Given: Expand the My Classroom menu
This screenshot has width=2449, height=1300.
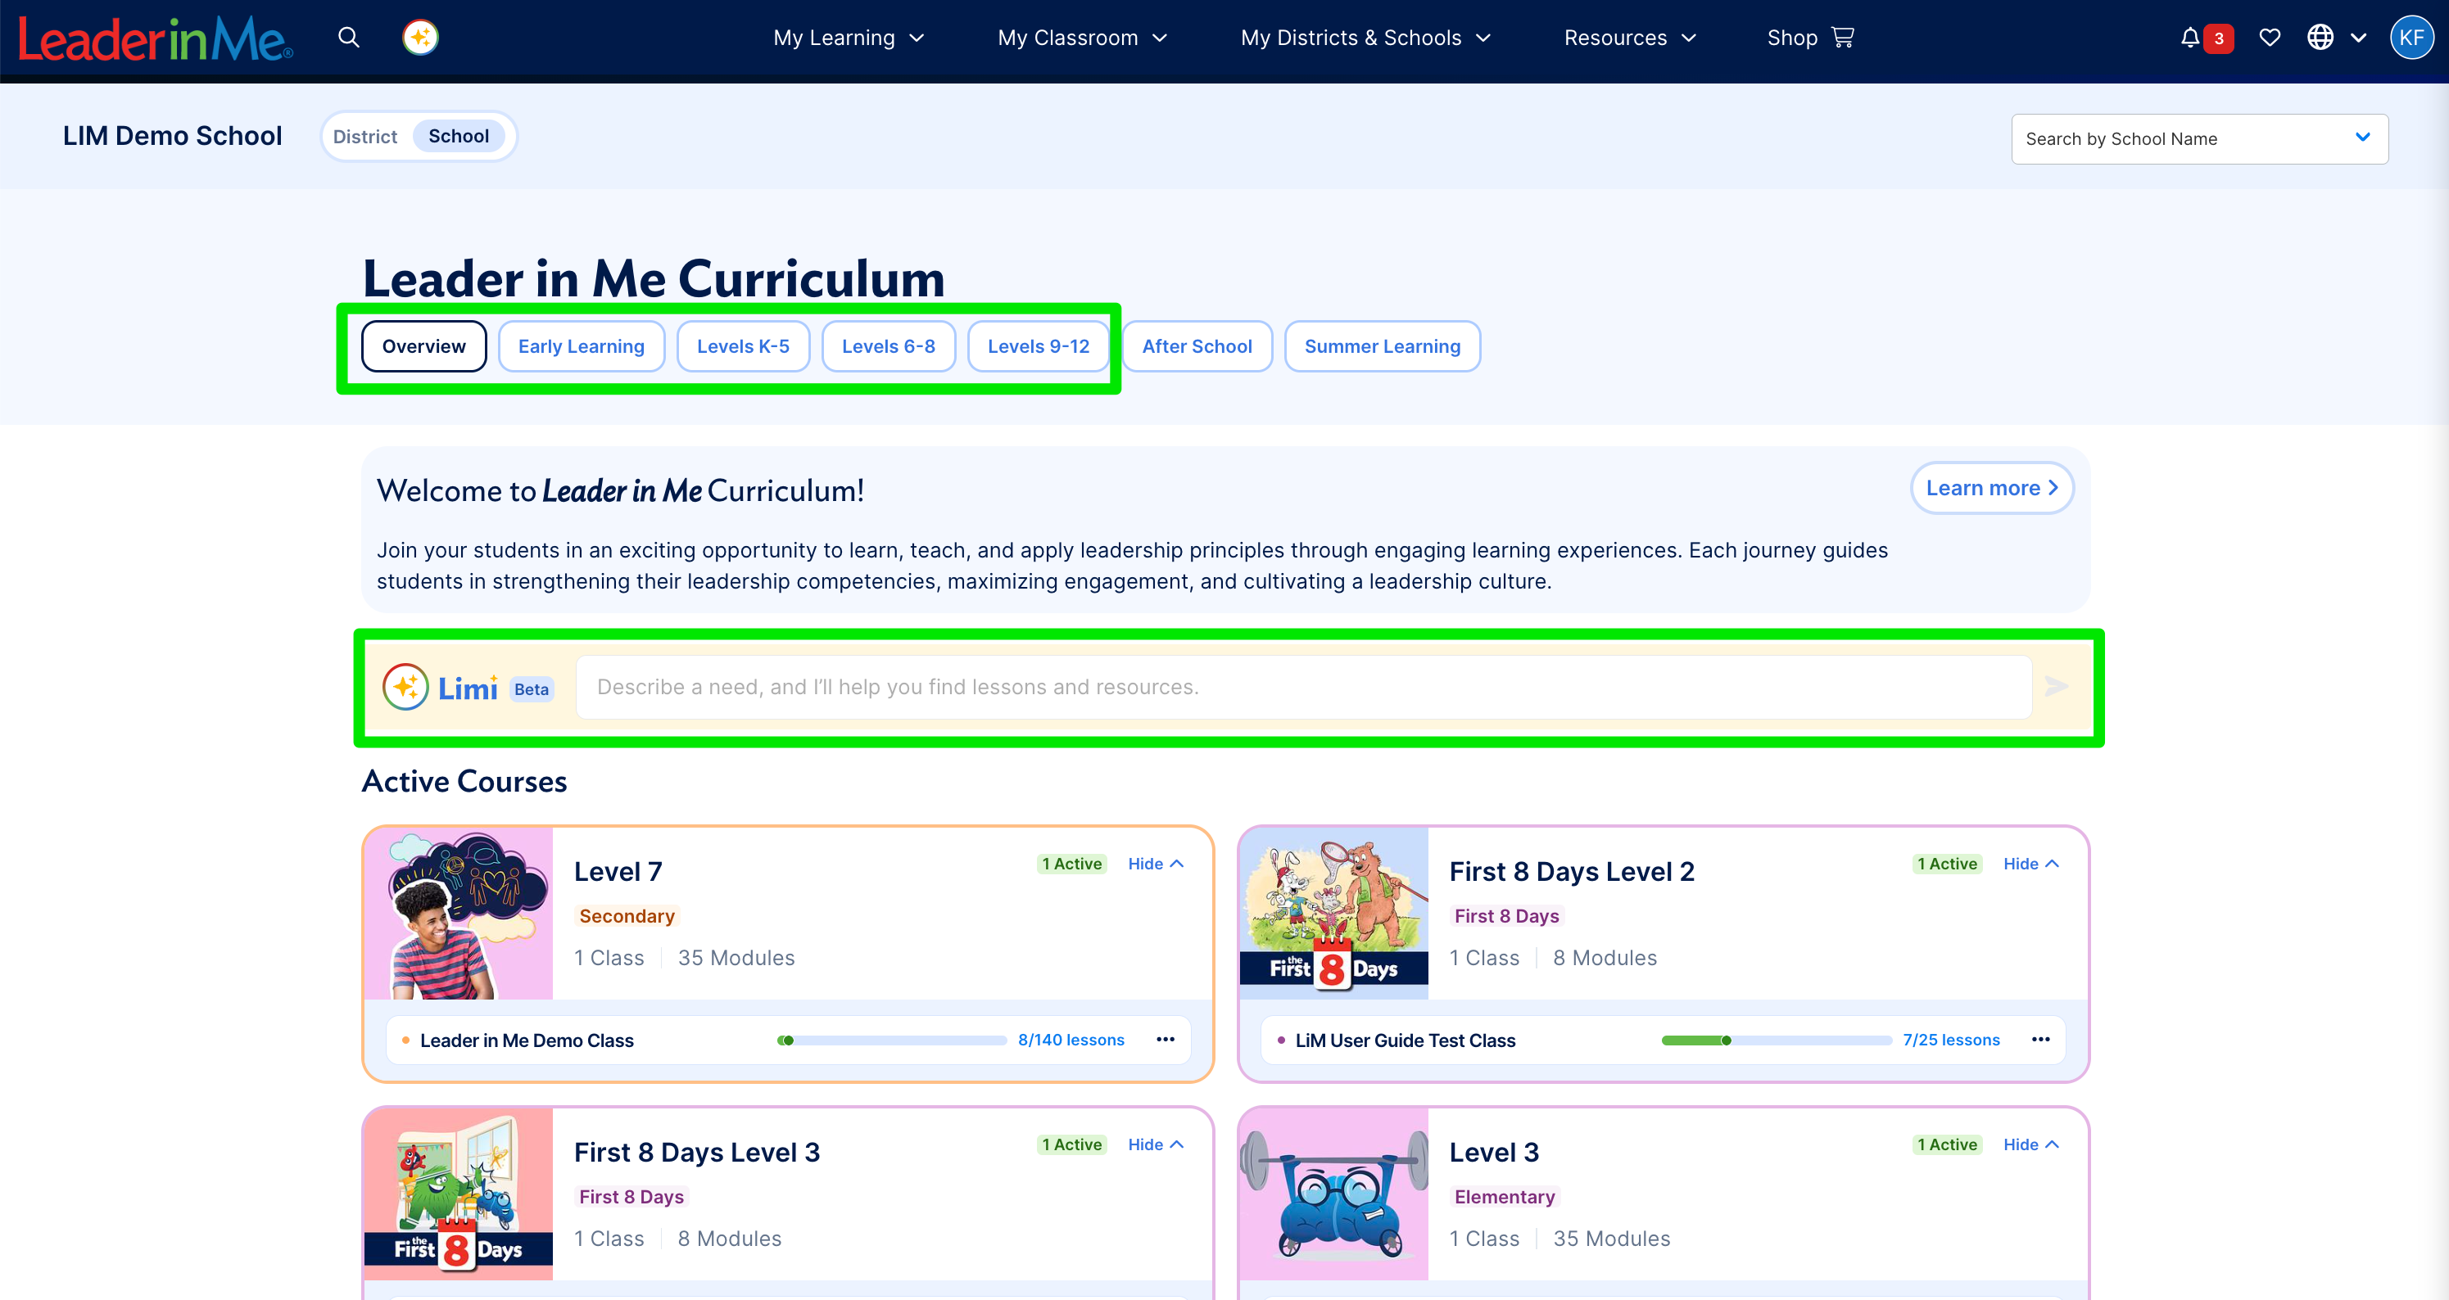Looking at the screenshot, I should [x=1082, y=38].
